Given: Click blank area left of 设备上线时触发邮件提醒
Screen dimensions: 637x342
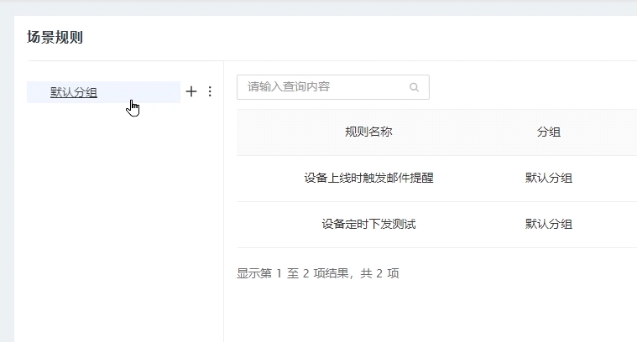Looking at the screenshot, I should [x=264, y=178].
